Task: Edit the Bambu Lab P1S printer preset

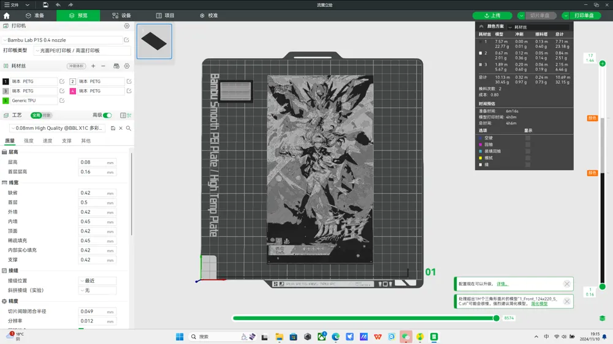Action: tap(126, 40)
